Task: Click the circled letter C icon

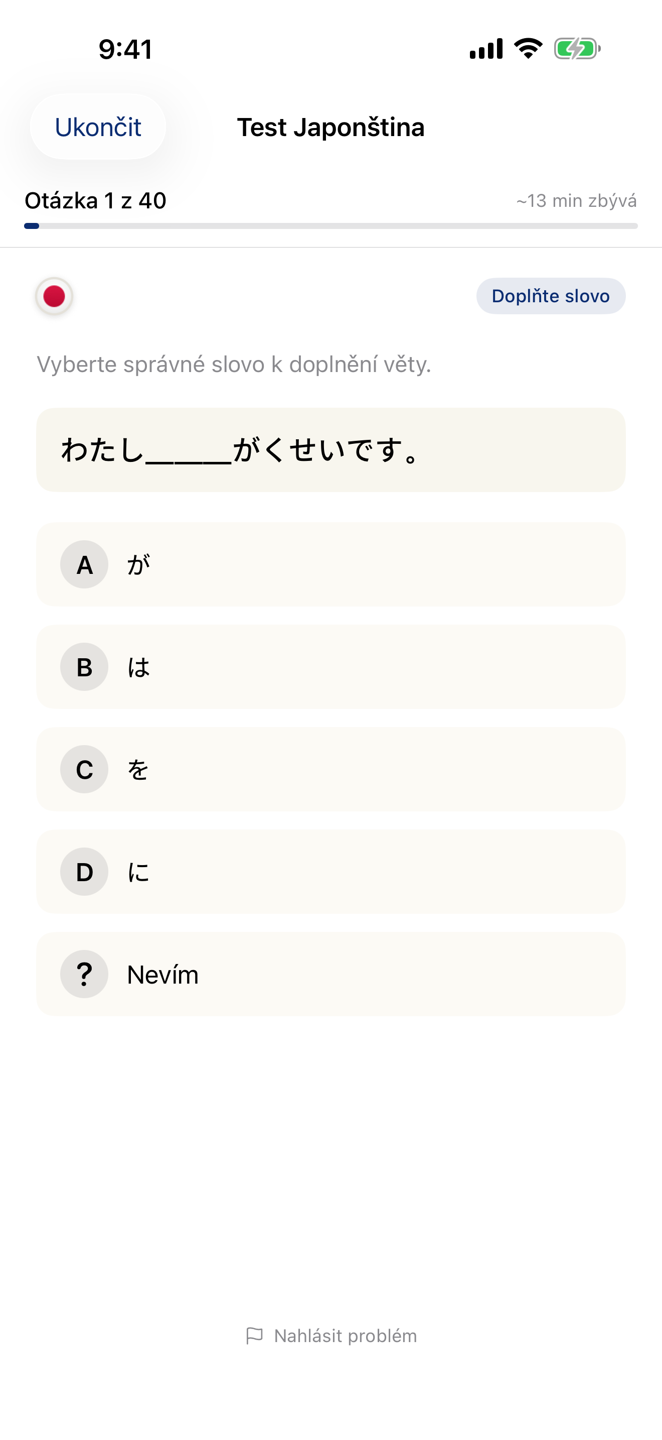Action: coord(84,769)
